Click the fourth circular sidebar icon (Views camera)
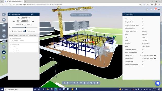 coord(4,31)
